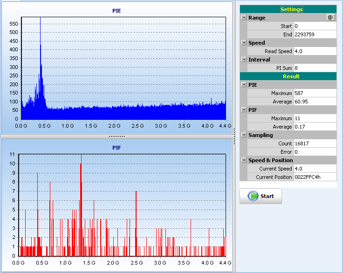Collapse the Sampling group
343x273 pixels.
click(244, 135)
